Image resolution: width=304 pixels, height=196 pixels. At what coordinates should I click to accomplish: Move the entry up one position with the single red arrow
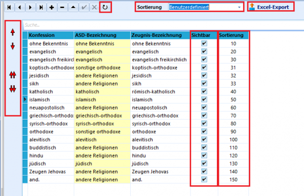click(13, 32)
